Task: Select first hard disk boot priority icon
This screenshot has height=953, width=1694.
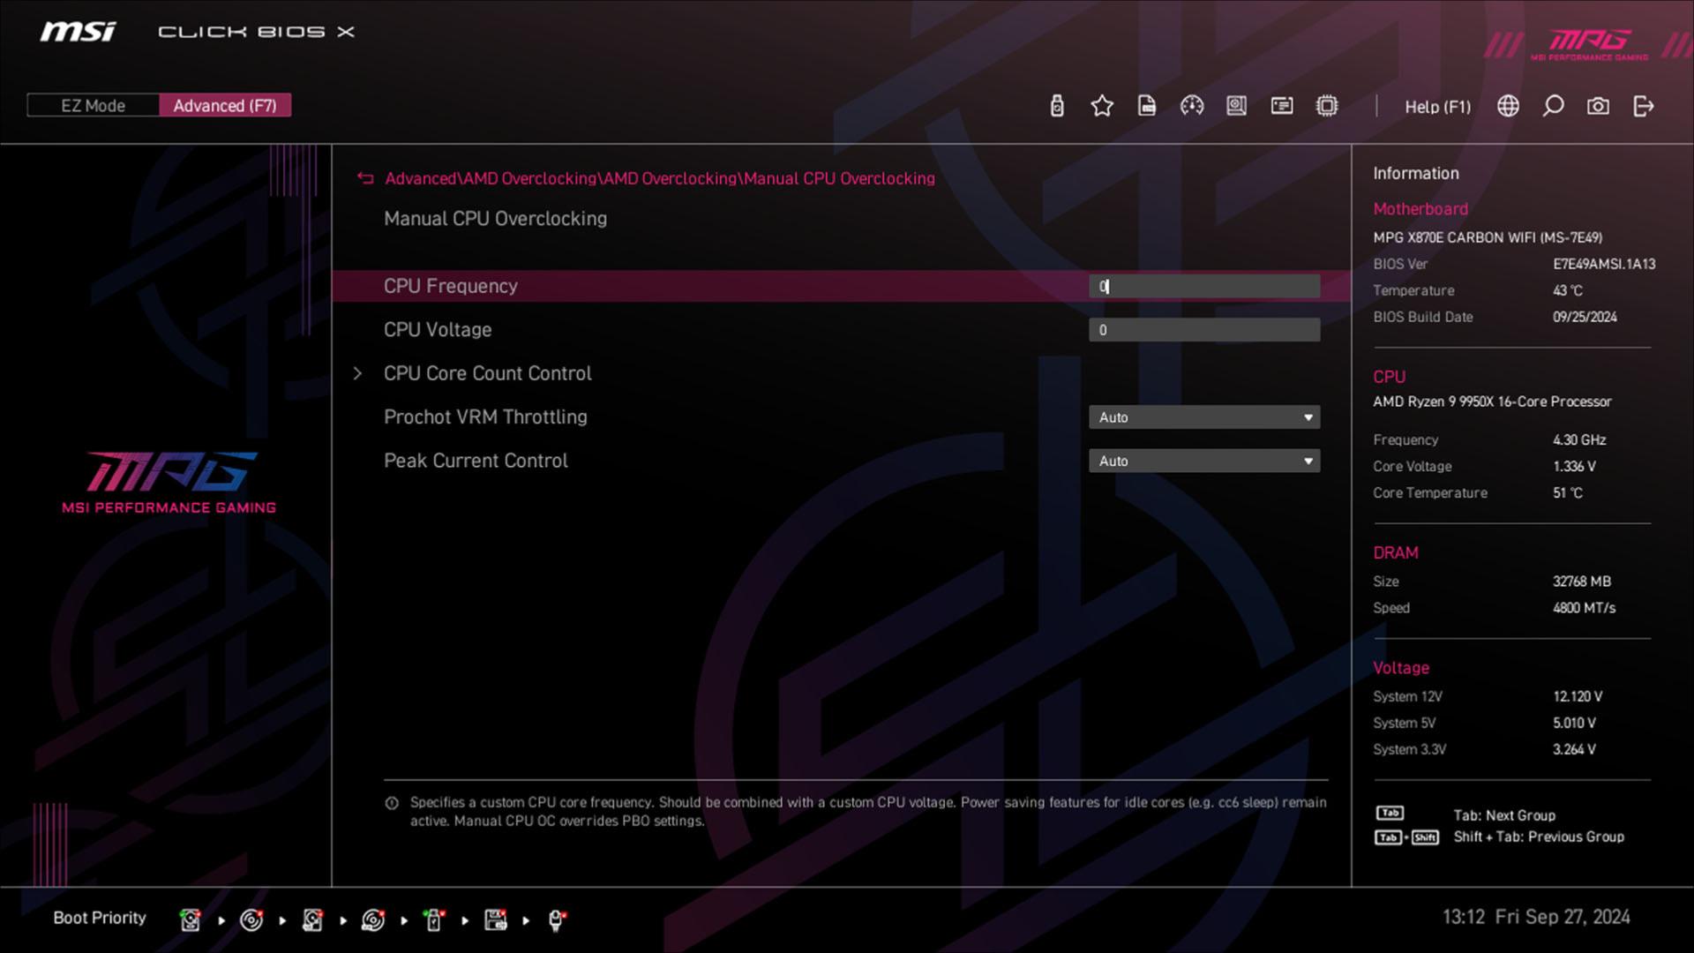Action: tap(190, 920)
